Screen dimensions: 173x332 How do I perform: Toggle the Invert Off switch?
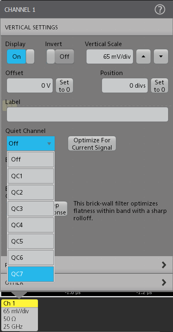click(x=60, y=57)
